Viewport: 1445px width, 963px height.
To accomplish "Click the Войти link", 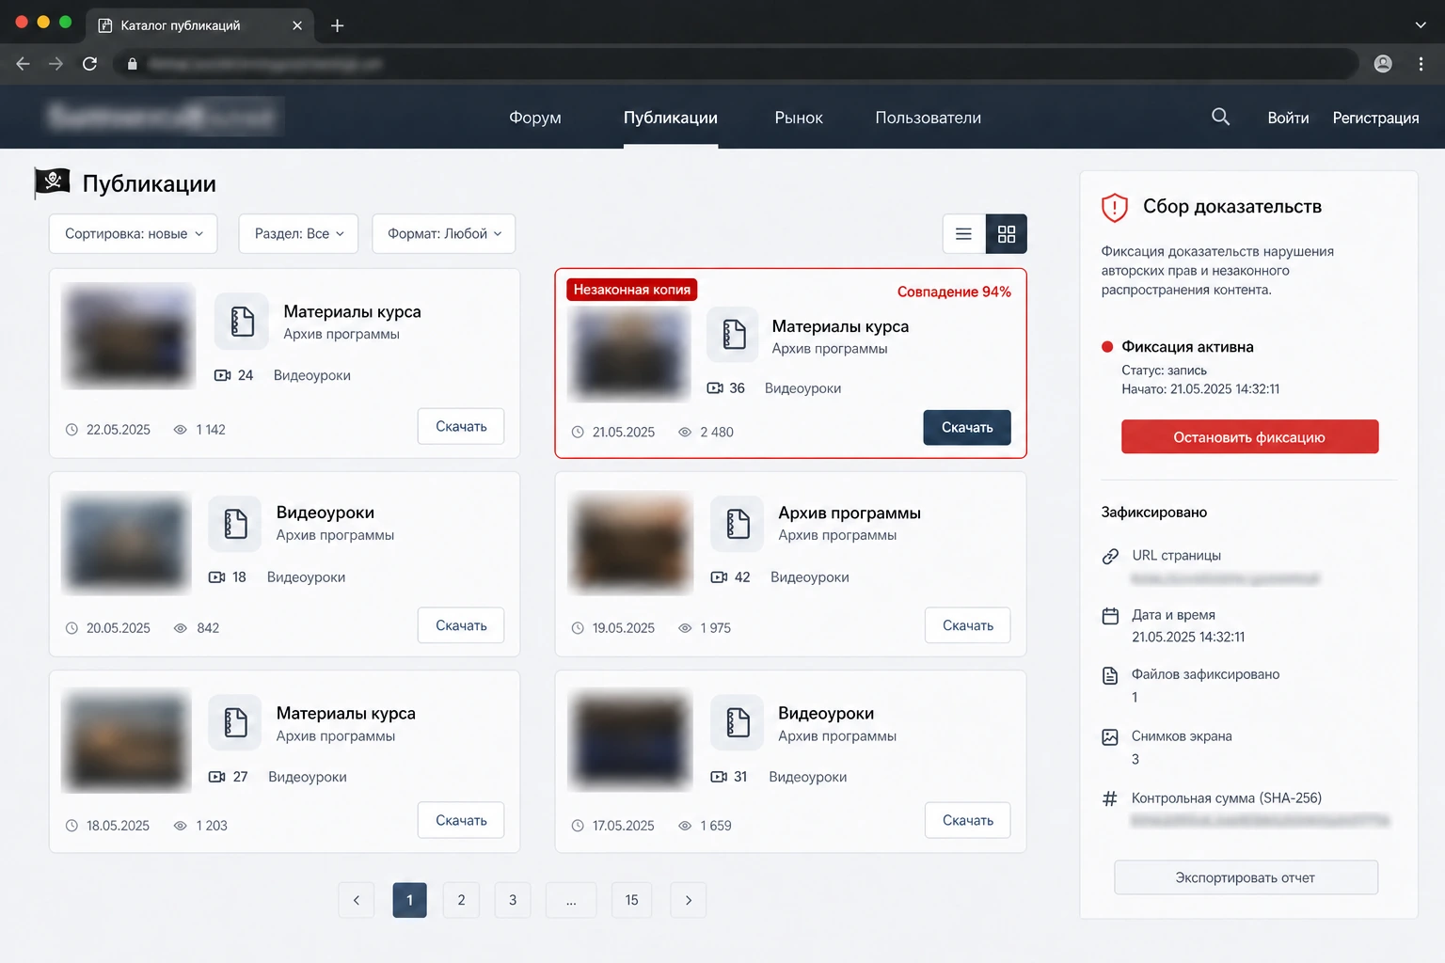I will pos(1288,118).
